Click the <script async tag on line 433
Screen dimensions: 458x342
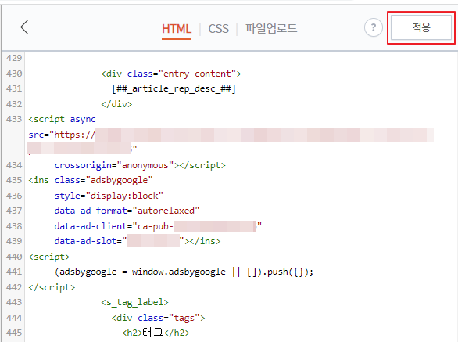coord(62,119)
